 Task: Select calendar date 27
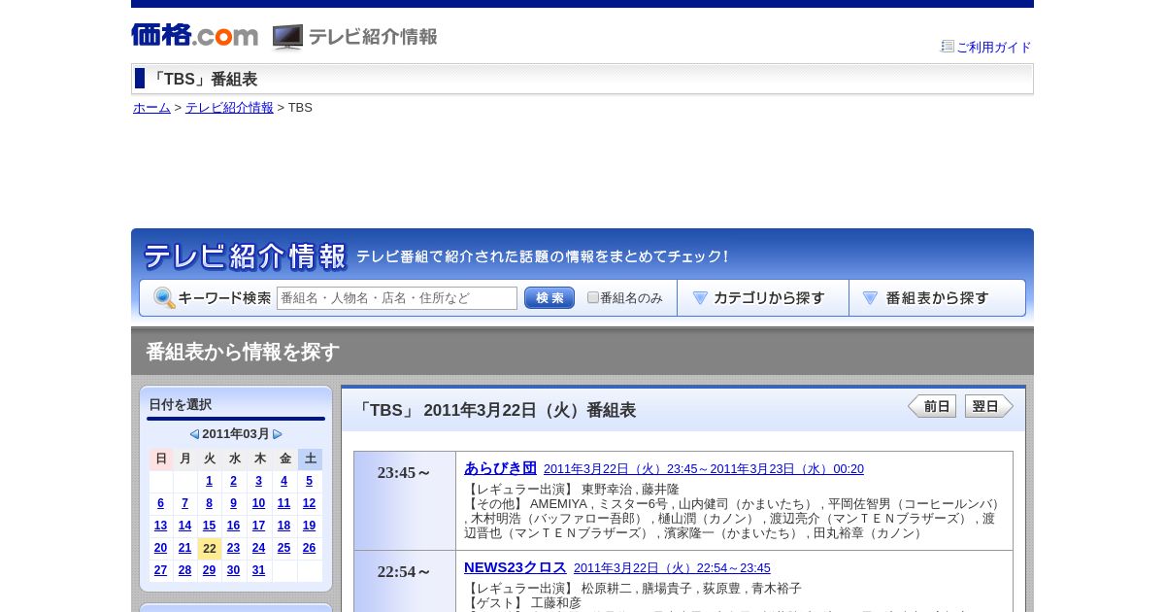160,570
